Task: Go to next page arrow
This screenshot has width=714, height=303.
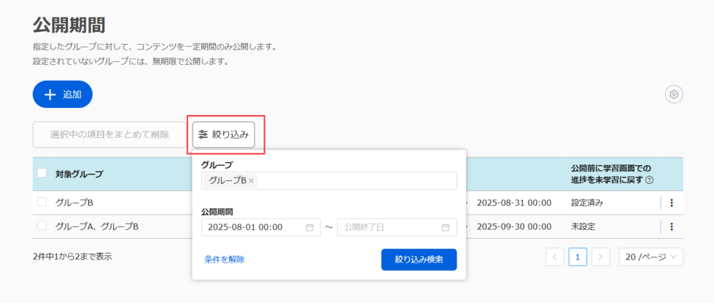Action: tap(601, 257)
